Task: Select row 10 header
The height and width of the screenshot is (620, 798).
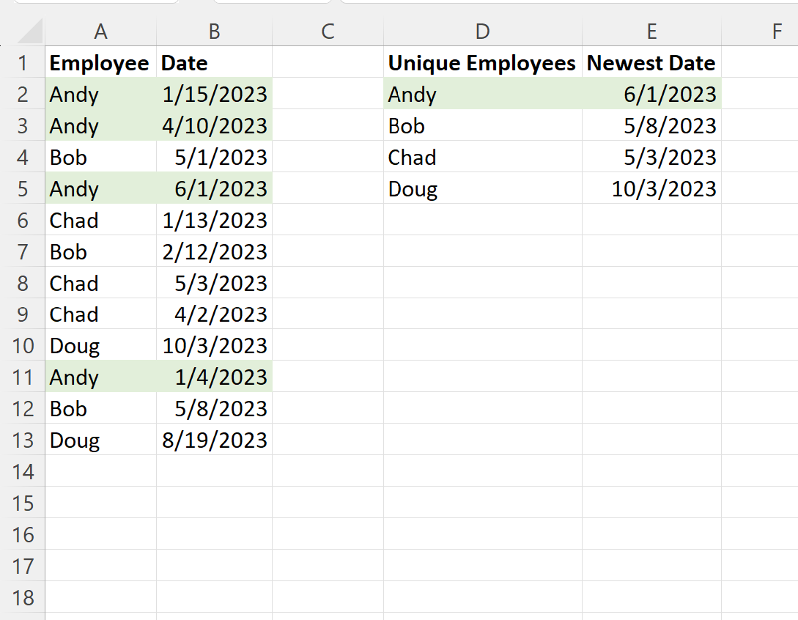Action: click(23, 346)
